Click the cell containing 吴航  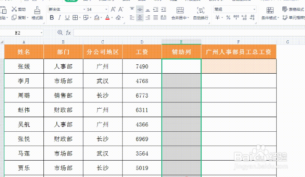24,124
